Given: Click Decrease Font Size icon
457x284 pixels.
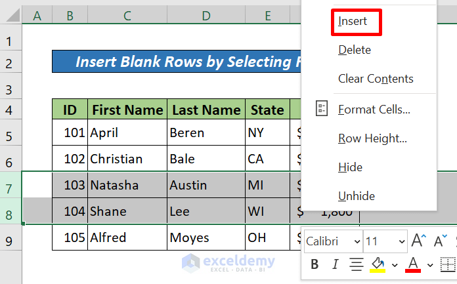Looking at the screenshot, I should (x=440, y=241).
